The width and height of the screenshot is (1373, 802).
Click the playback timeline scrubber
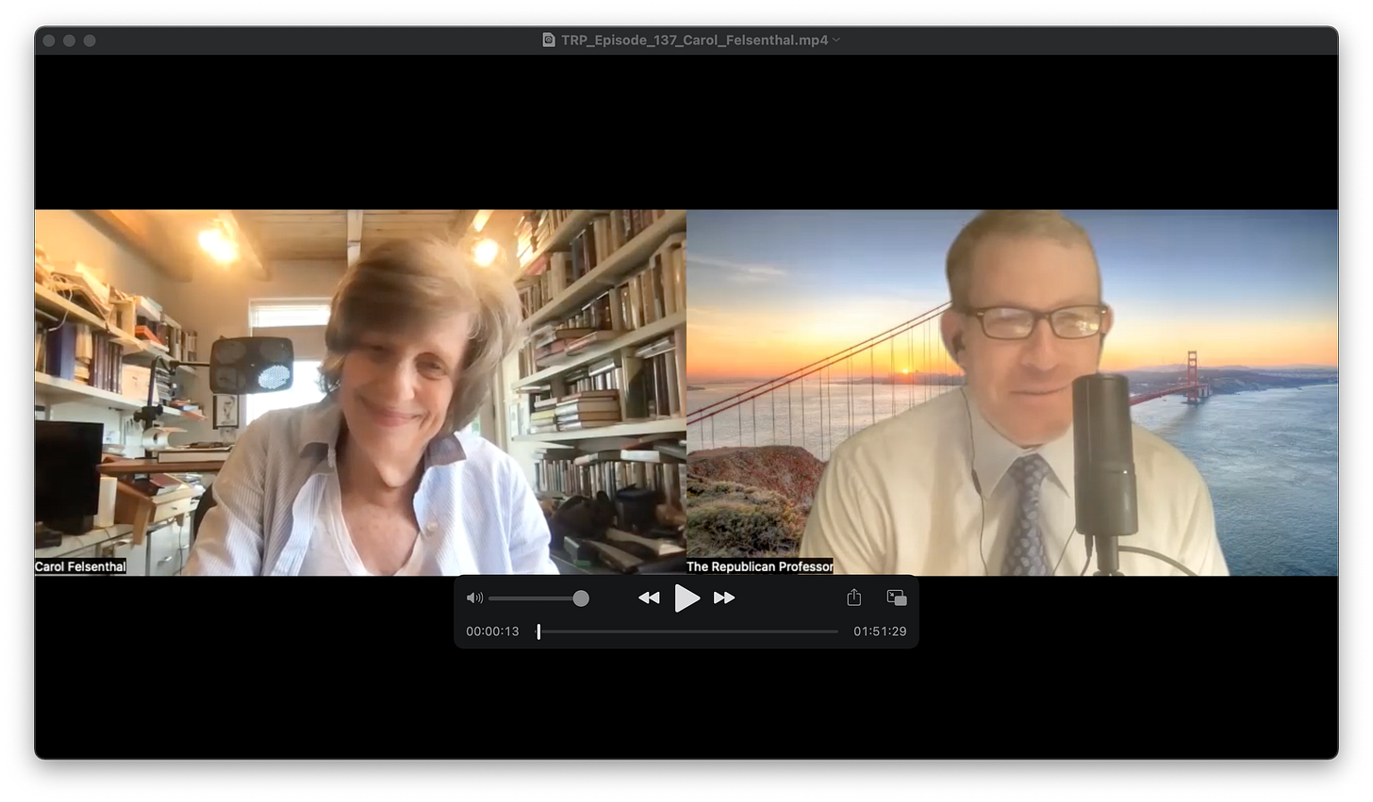(x=687, y=631)
